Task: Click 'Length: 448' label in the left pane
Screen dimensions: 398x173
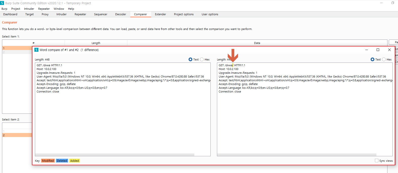Action: tap(42, 59)
